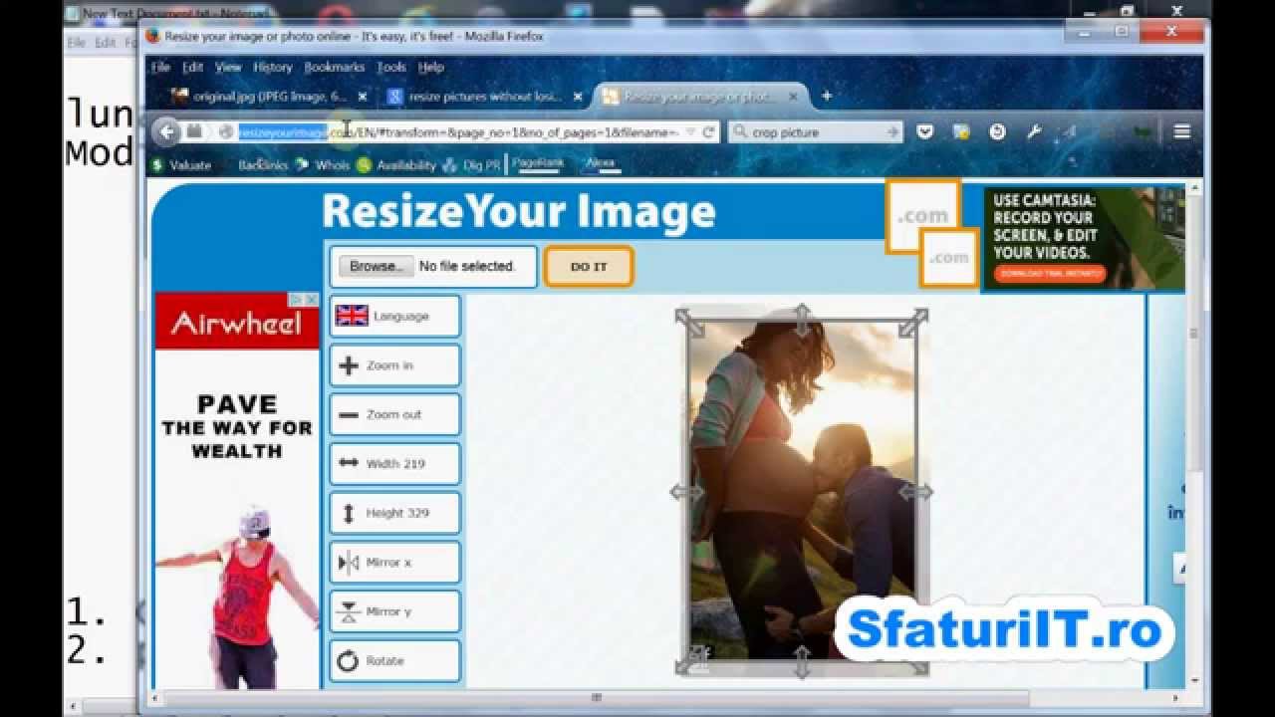The height and width of the screenshot is (717, 1275).
Task: Click the search go arrow in the search box
Action: [x=892, y=131]
